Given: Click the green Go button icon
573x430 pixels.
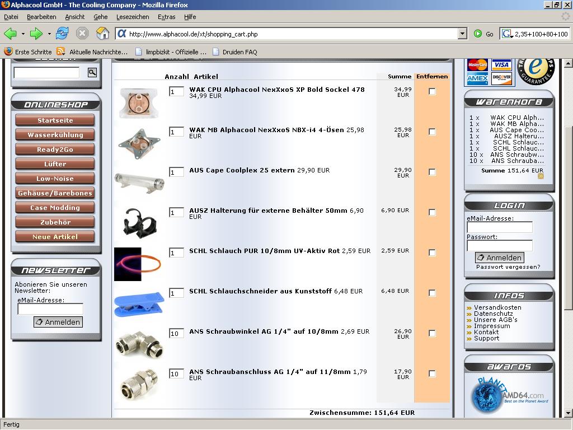Looking at the screenshot, I should [477, 34].
